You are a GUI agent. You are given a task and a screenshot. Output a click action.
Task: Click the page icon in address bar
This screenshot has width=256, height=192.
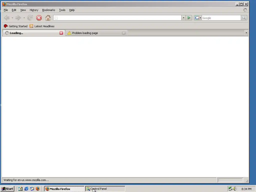point(56,18)
